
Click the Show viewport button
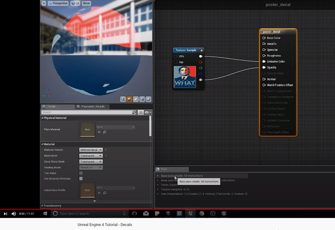coord(86,3)
